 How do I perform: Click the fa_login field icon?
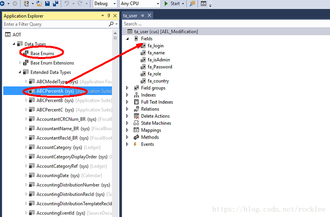point(143,46)
